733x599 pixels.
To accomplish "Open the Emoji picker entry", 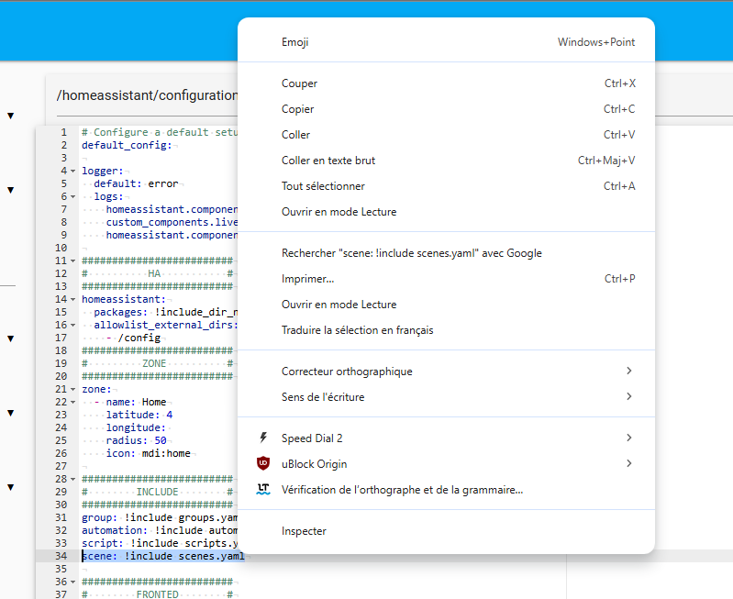I will pyautogui.click(x=295, y=42).
